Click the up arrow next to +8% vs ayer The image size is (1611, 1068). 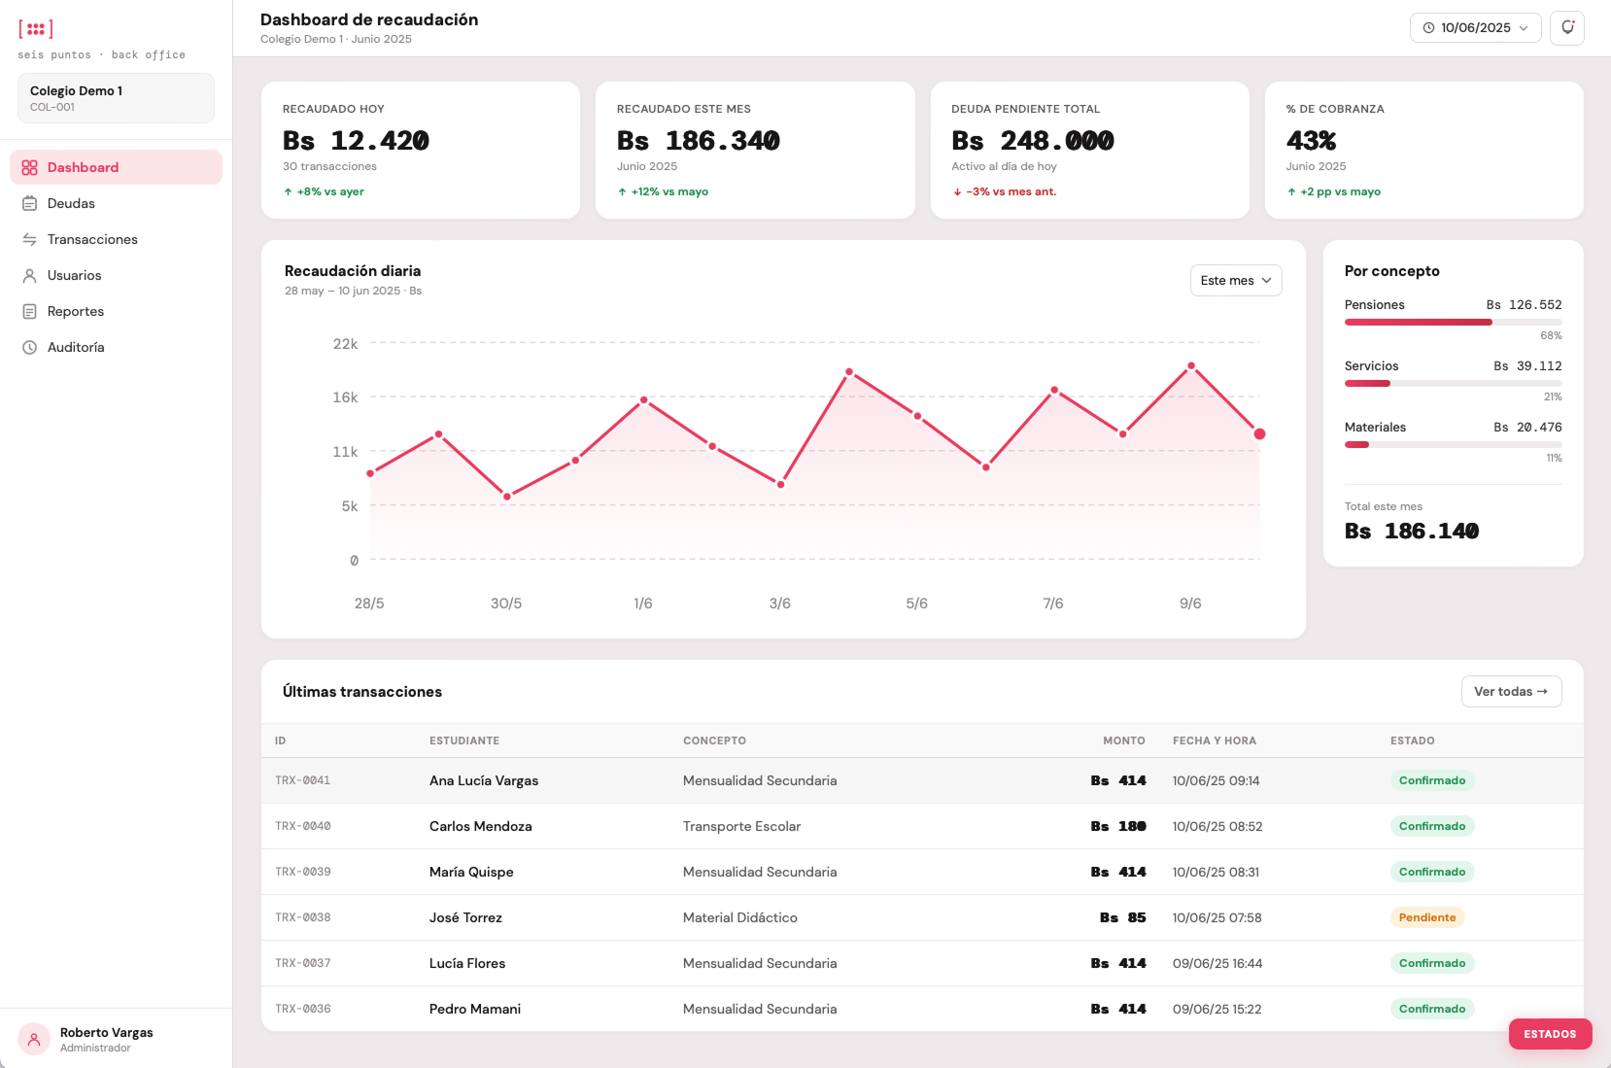(x=288, y=191)
